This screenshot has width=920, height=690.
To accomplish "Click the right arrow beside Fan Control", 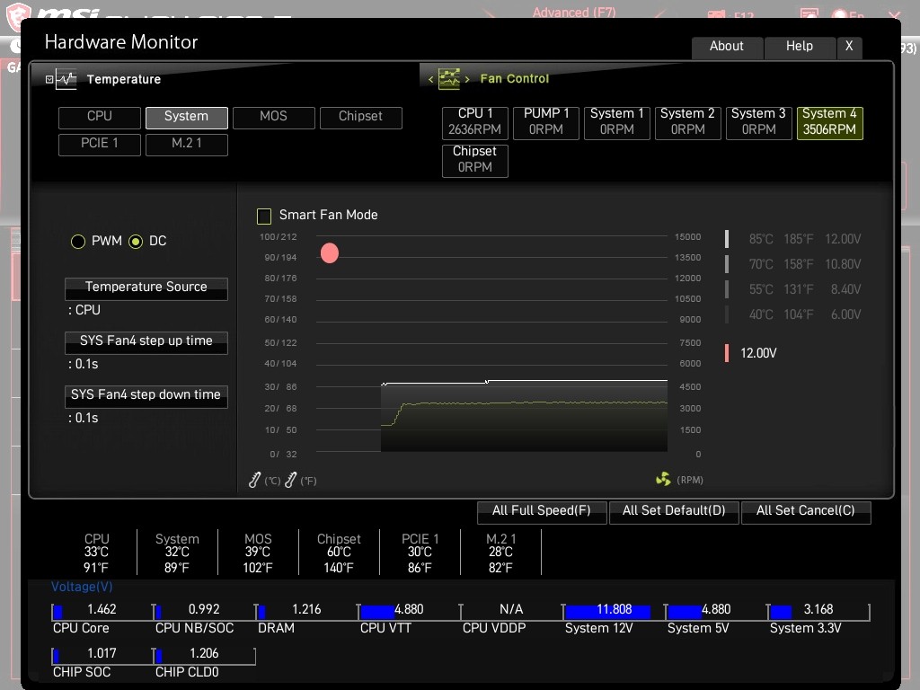I will [x=467, y=79].
